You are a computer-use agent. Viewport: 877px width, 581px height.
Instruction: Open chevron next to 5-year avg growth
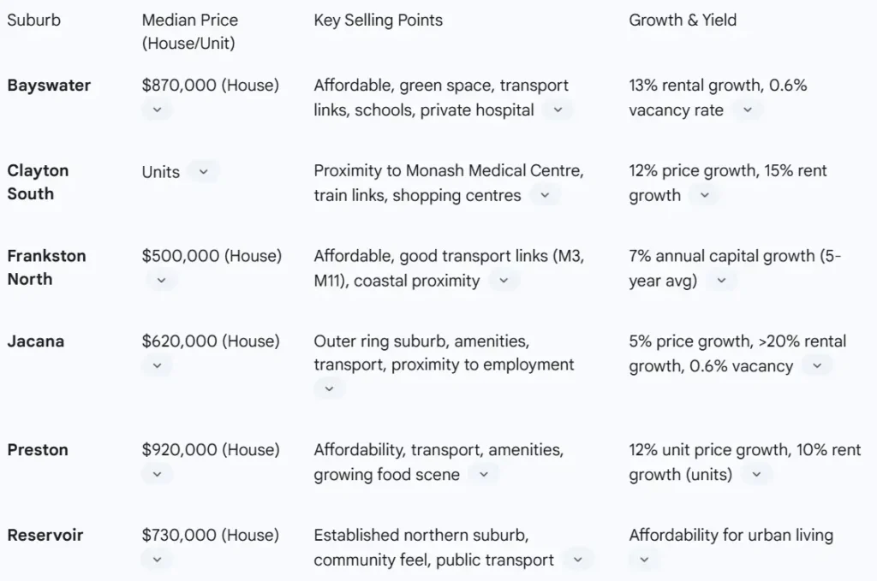(720, 280)
